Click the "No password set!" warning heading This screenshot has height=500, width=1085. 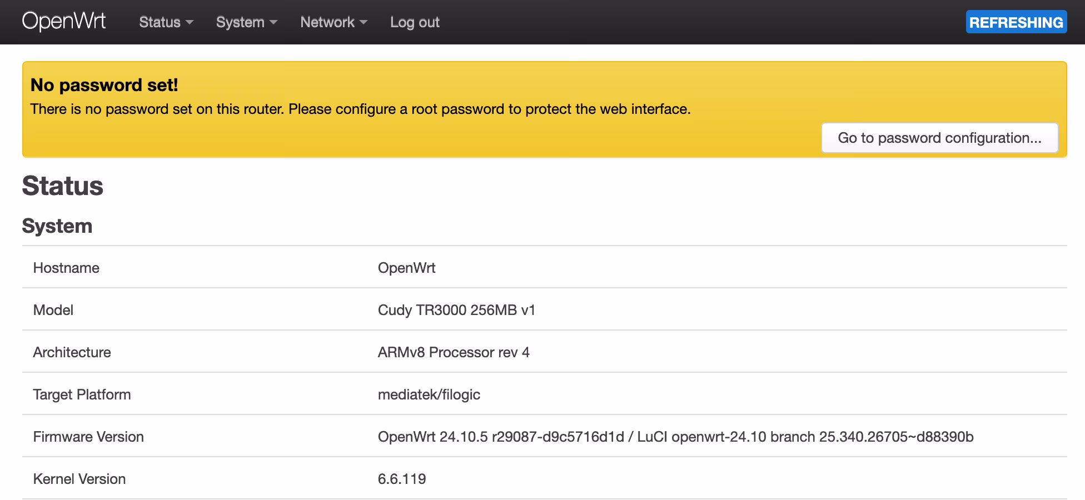click(x=104, y=85)
